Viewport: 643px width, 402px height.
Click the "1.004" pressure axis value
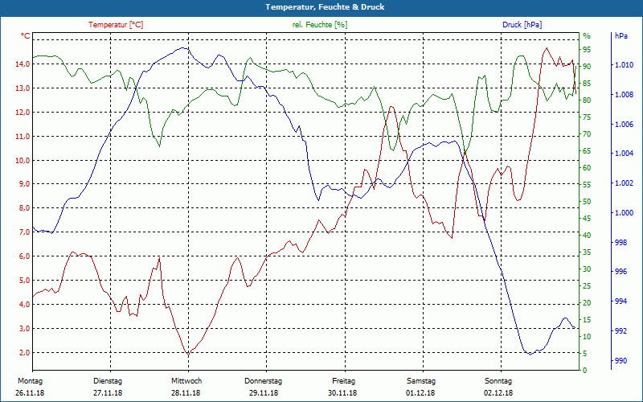coord(624,154)
